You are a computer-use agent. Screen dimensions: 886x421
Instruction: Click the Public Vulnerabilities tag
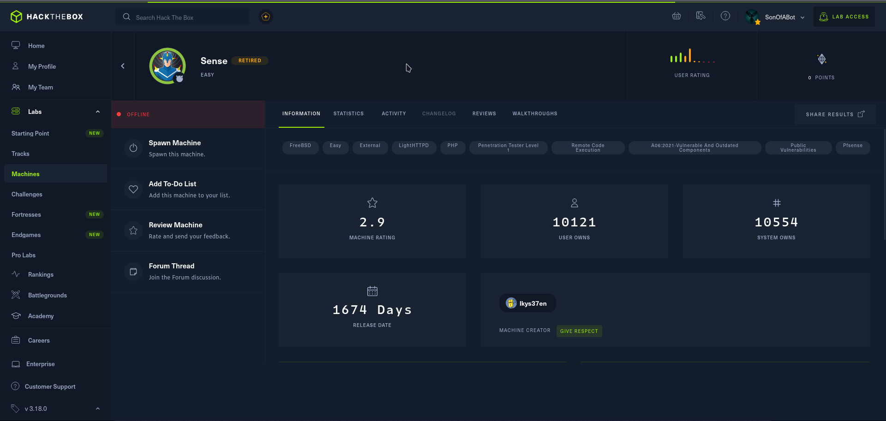[798, 148]
